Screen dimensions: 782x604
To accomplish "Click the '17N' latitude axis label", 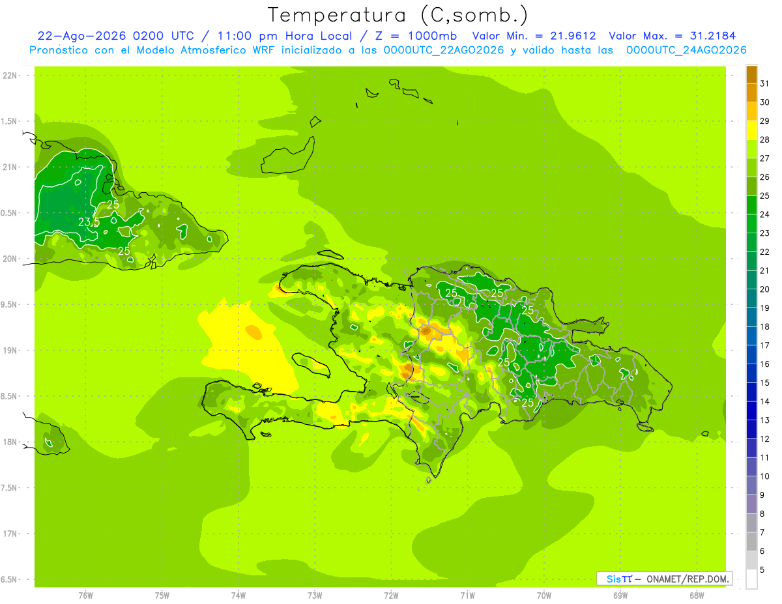I will (x=10, y=534).
